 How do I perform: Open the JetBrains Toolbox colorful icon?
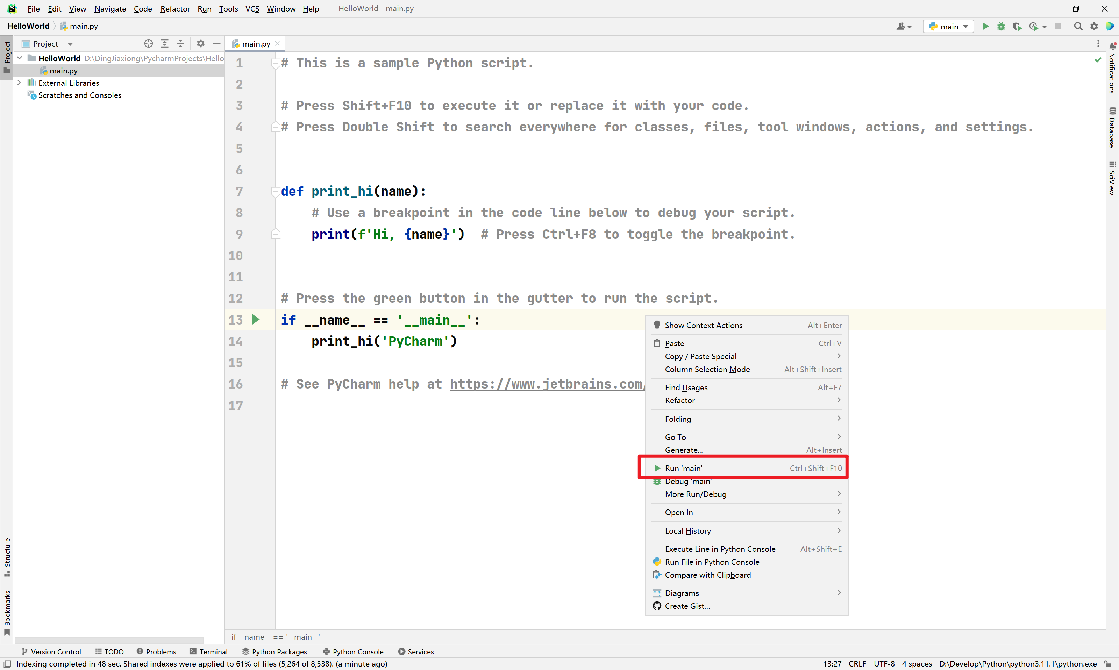(1110, 26)
